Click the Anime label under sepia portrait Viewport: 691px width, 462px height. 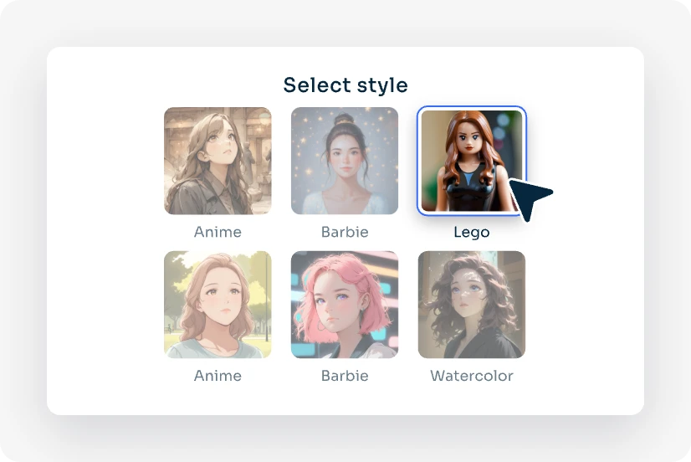click(x=218, y=232)
